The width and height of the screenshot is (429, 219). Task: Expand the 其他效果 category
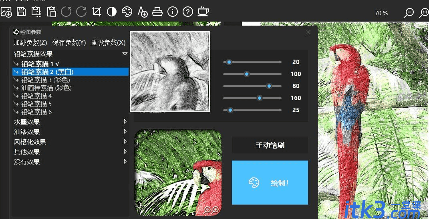125,151
